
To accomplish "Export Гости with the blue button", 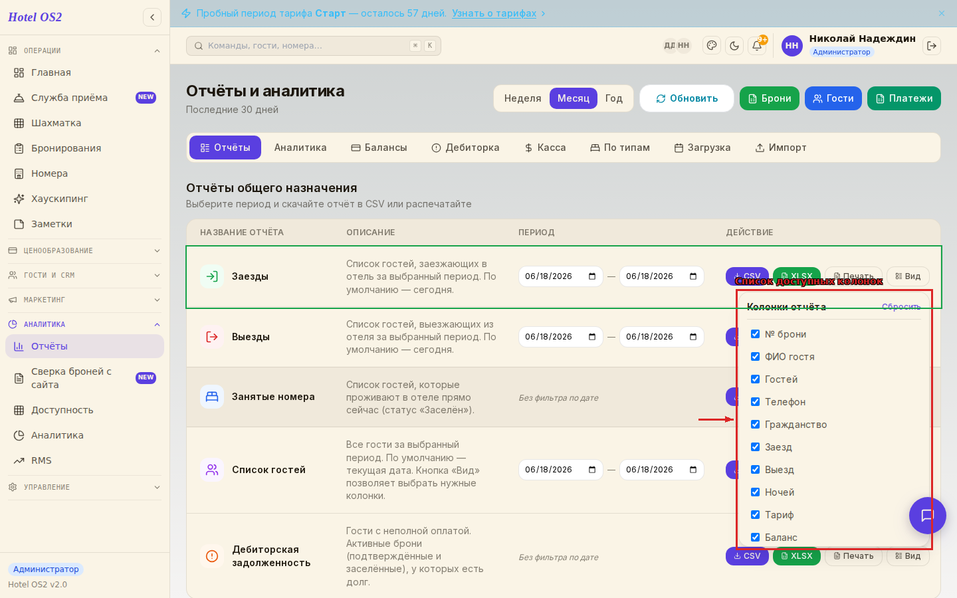I will pos(833,98).
